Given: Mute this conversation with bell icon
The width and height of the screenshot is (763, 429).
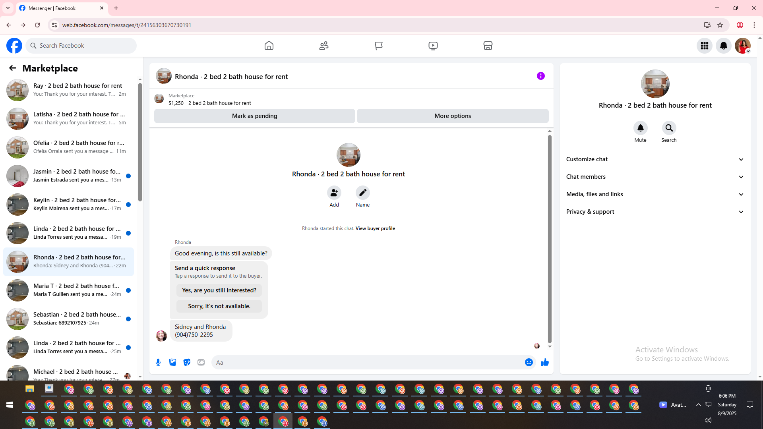Looking at the screenshot, I should click(x=640, y=128).
